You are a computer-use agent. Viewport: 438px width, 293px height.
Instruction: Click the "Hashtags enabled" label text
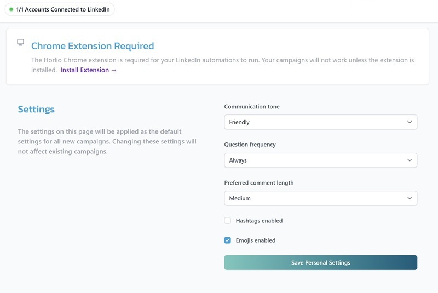[x=259, y=221]
